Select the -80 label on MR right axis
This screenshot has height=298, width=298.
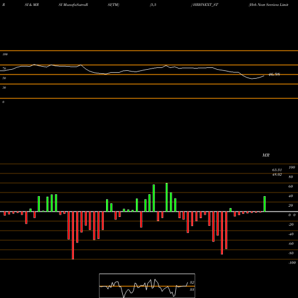(x=291, y=253)
